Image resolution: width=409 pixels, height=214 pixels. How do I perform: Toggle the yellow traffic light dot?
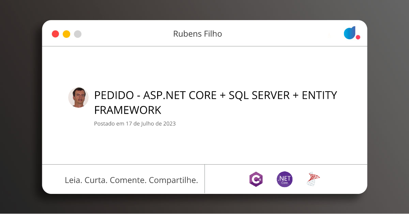66,34
